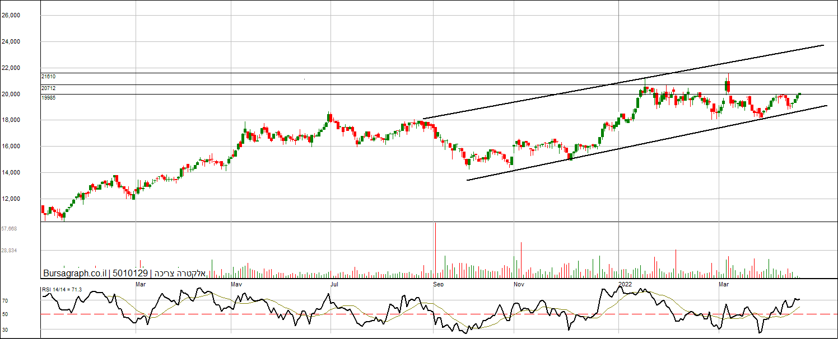Click the 12,000 price axis label

coord(11,199)
